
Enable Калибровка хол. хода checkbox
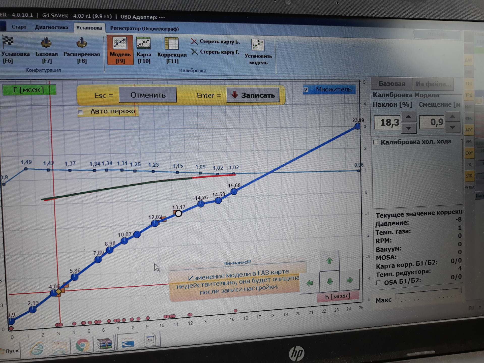coord(376,142)
